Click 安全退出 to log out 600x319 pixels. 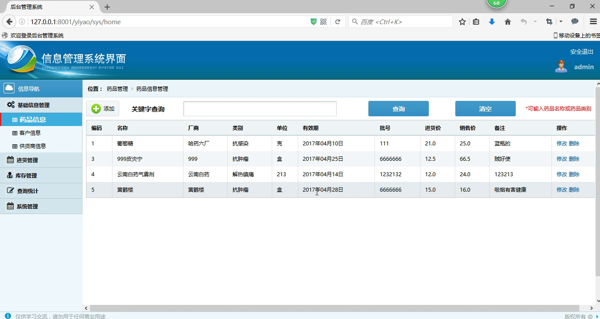pos(581,52)
